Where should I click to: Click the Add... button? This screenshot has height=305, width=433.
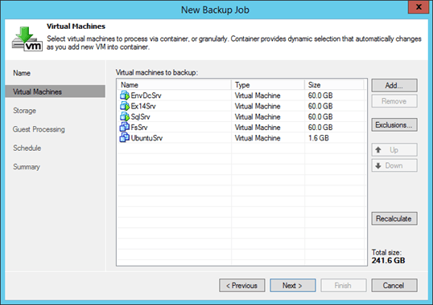tap(394, 85)
